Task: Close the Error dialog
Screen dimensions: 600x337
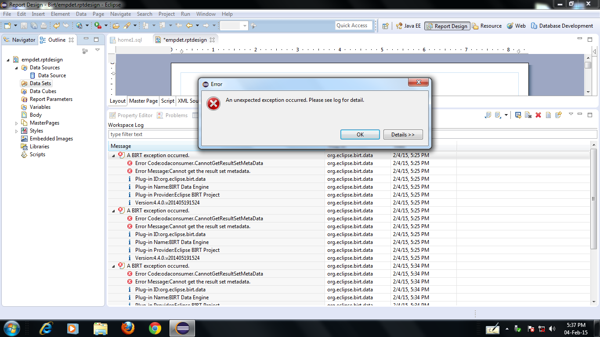Action: (x=418, y=82)
